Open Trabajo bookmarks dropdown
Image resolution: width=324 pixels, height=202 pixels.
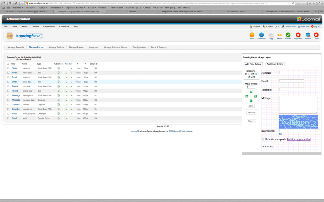click(42, 8)
